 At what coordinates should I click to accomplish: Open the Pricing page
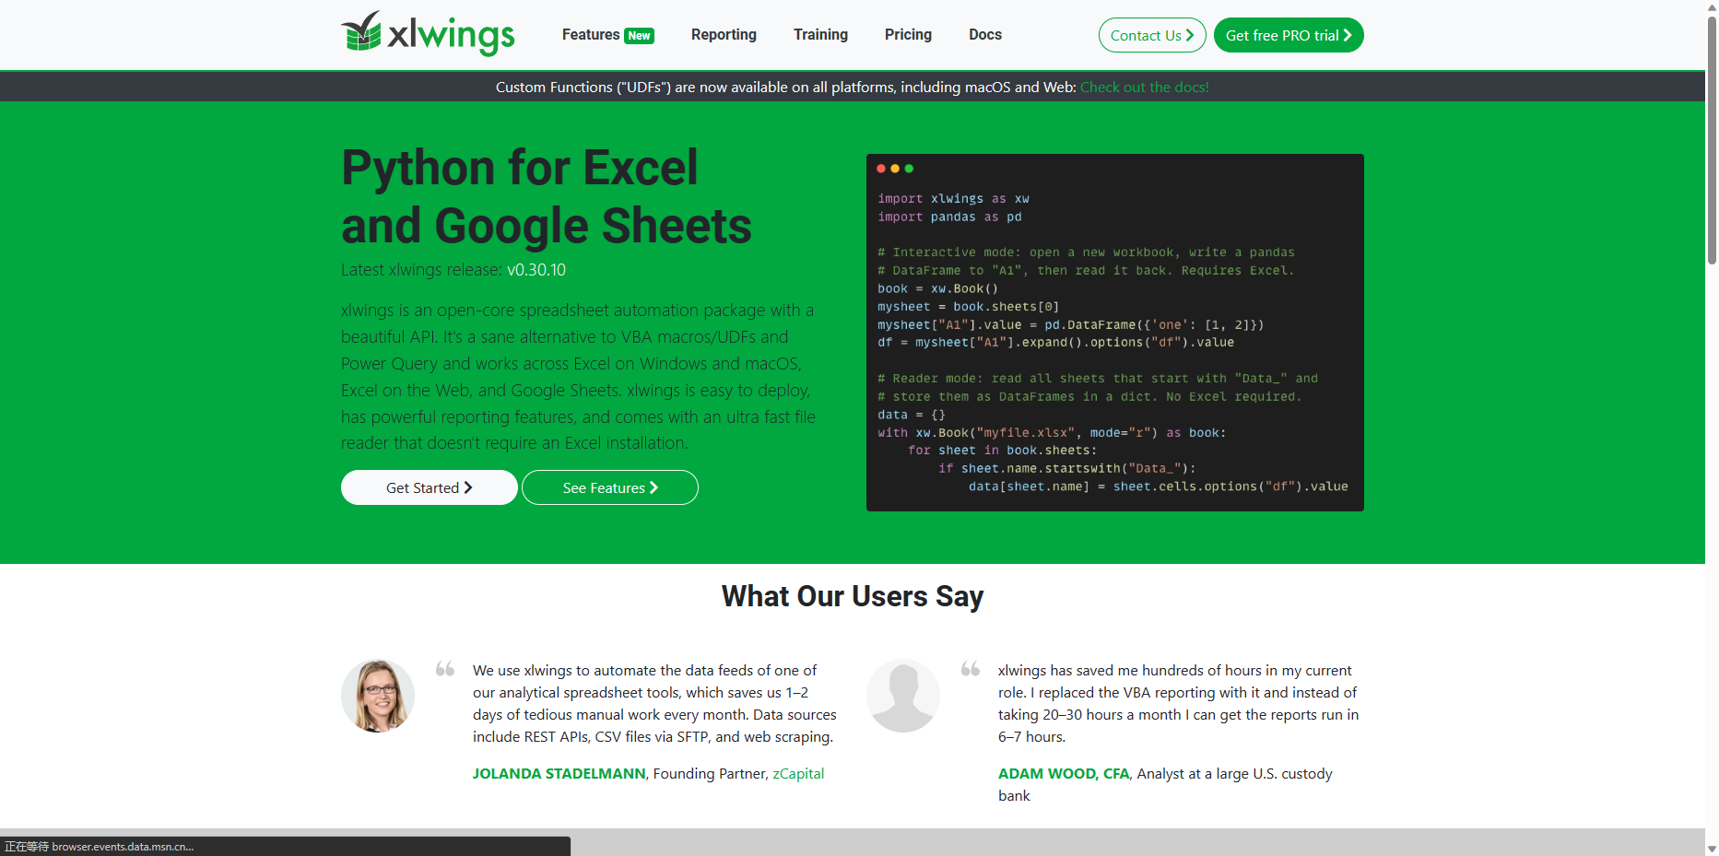tap(908, 35)
